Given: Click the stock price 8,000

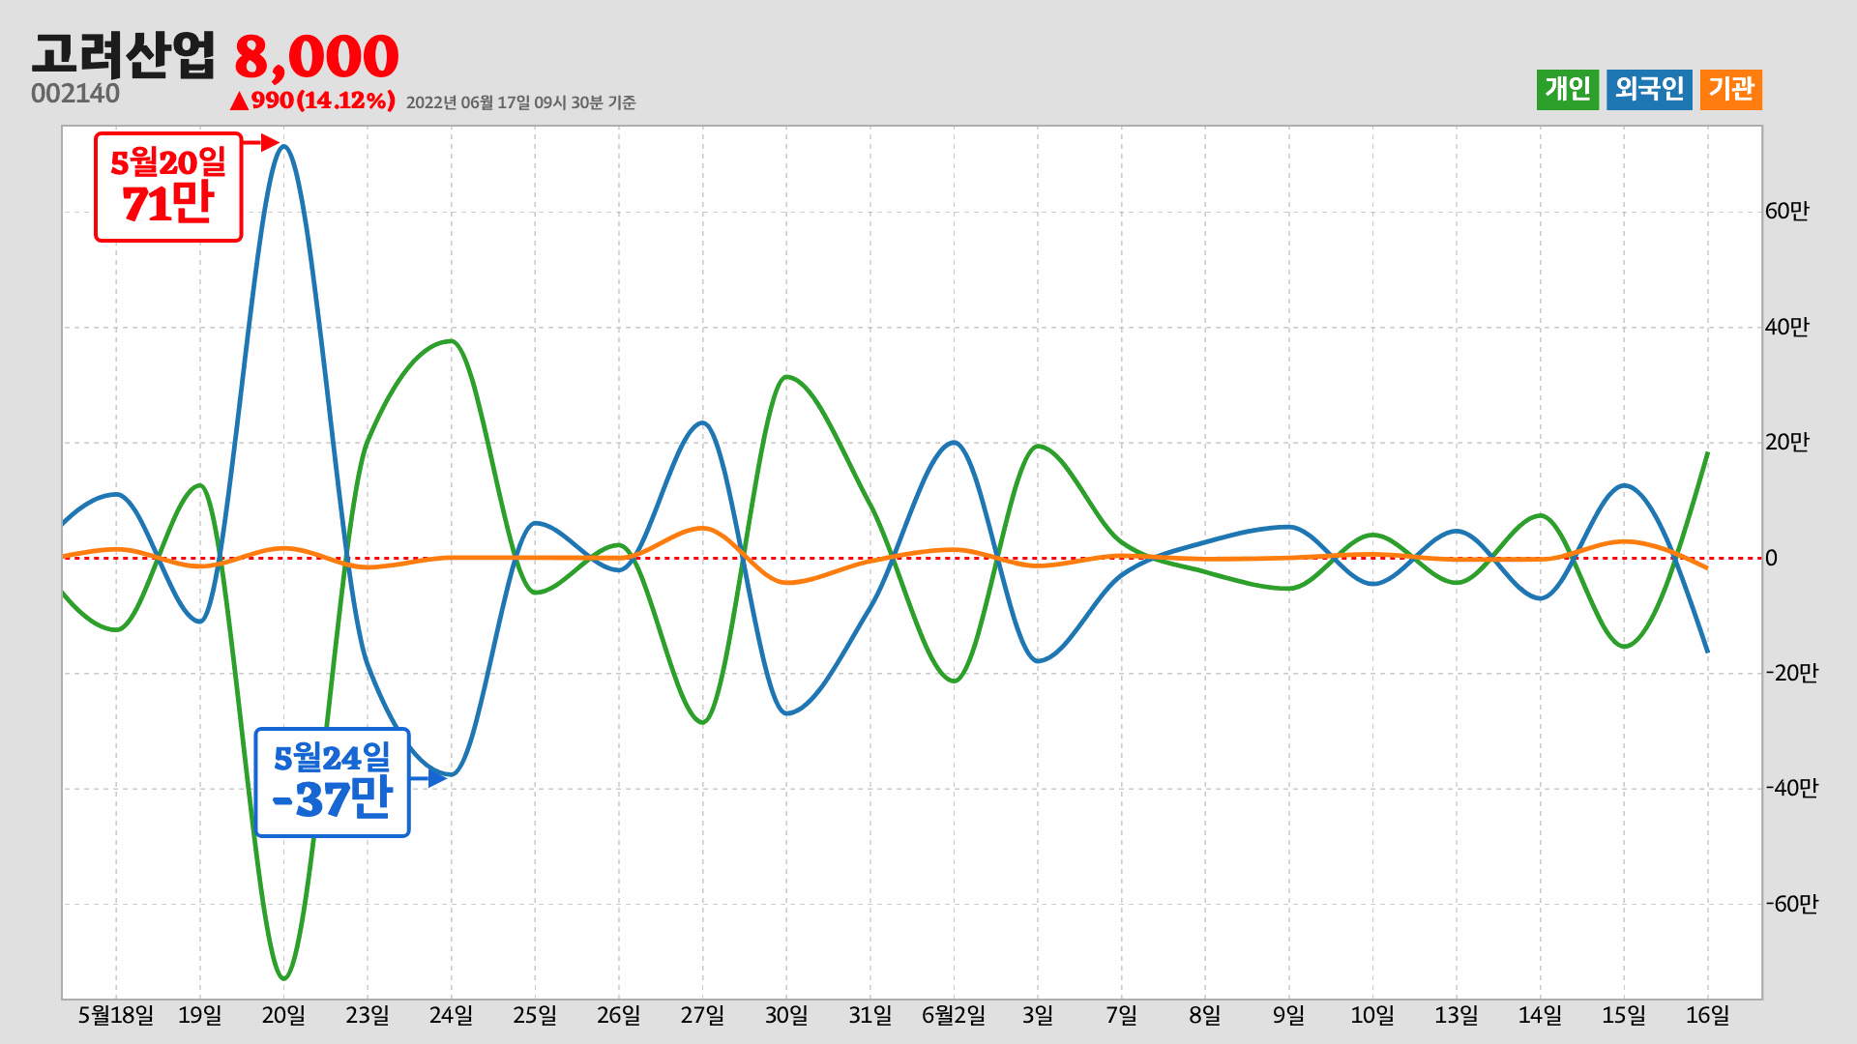Looking at the screenshot, I should (316, 56).
